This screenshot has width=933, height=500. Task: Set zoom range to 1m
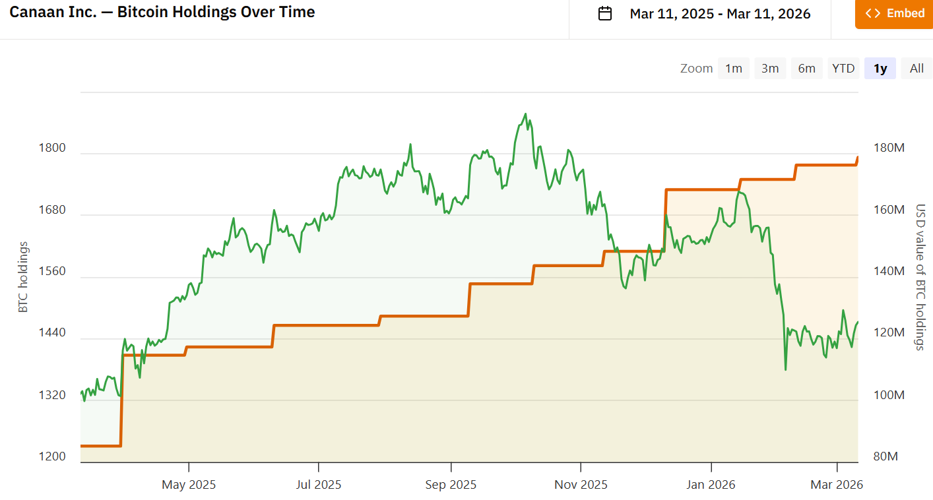pos(734,68)
